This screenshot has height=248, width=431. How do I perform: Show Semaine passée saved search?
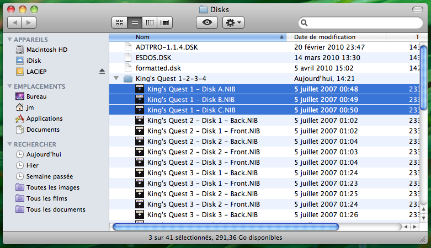(x=44, y=176)
